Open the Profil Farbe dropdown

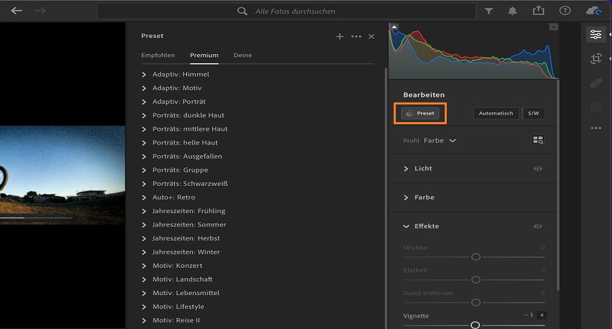439,140
